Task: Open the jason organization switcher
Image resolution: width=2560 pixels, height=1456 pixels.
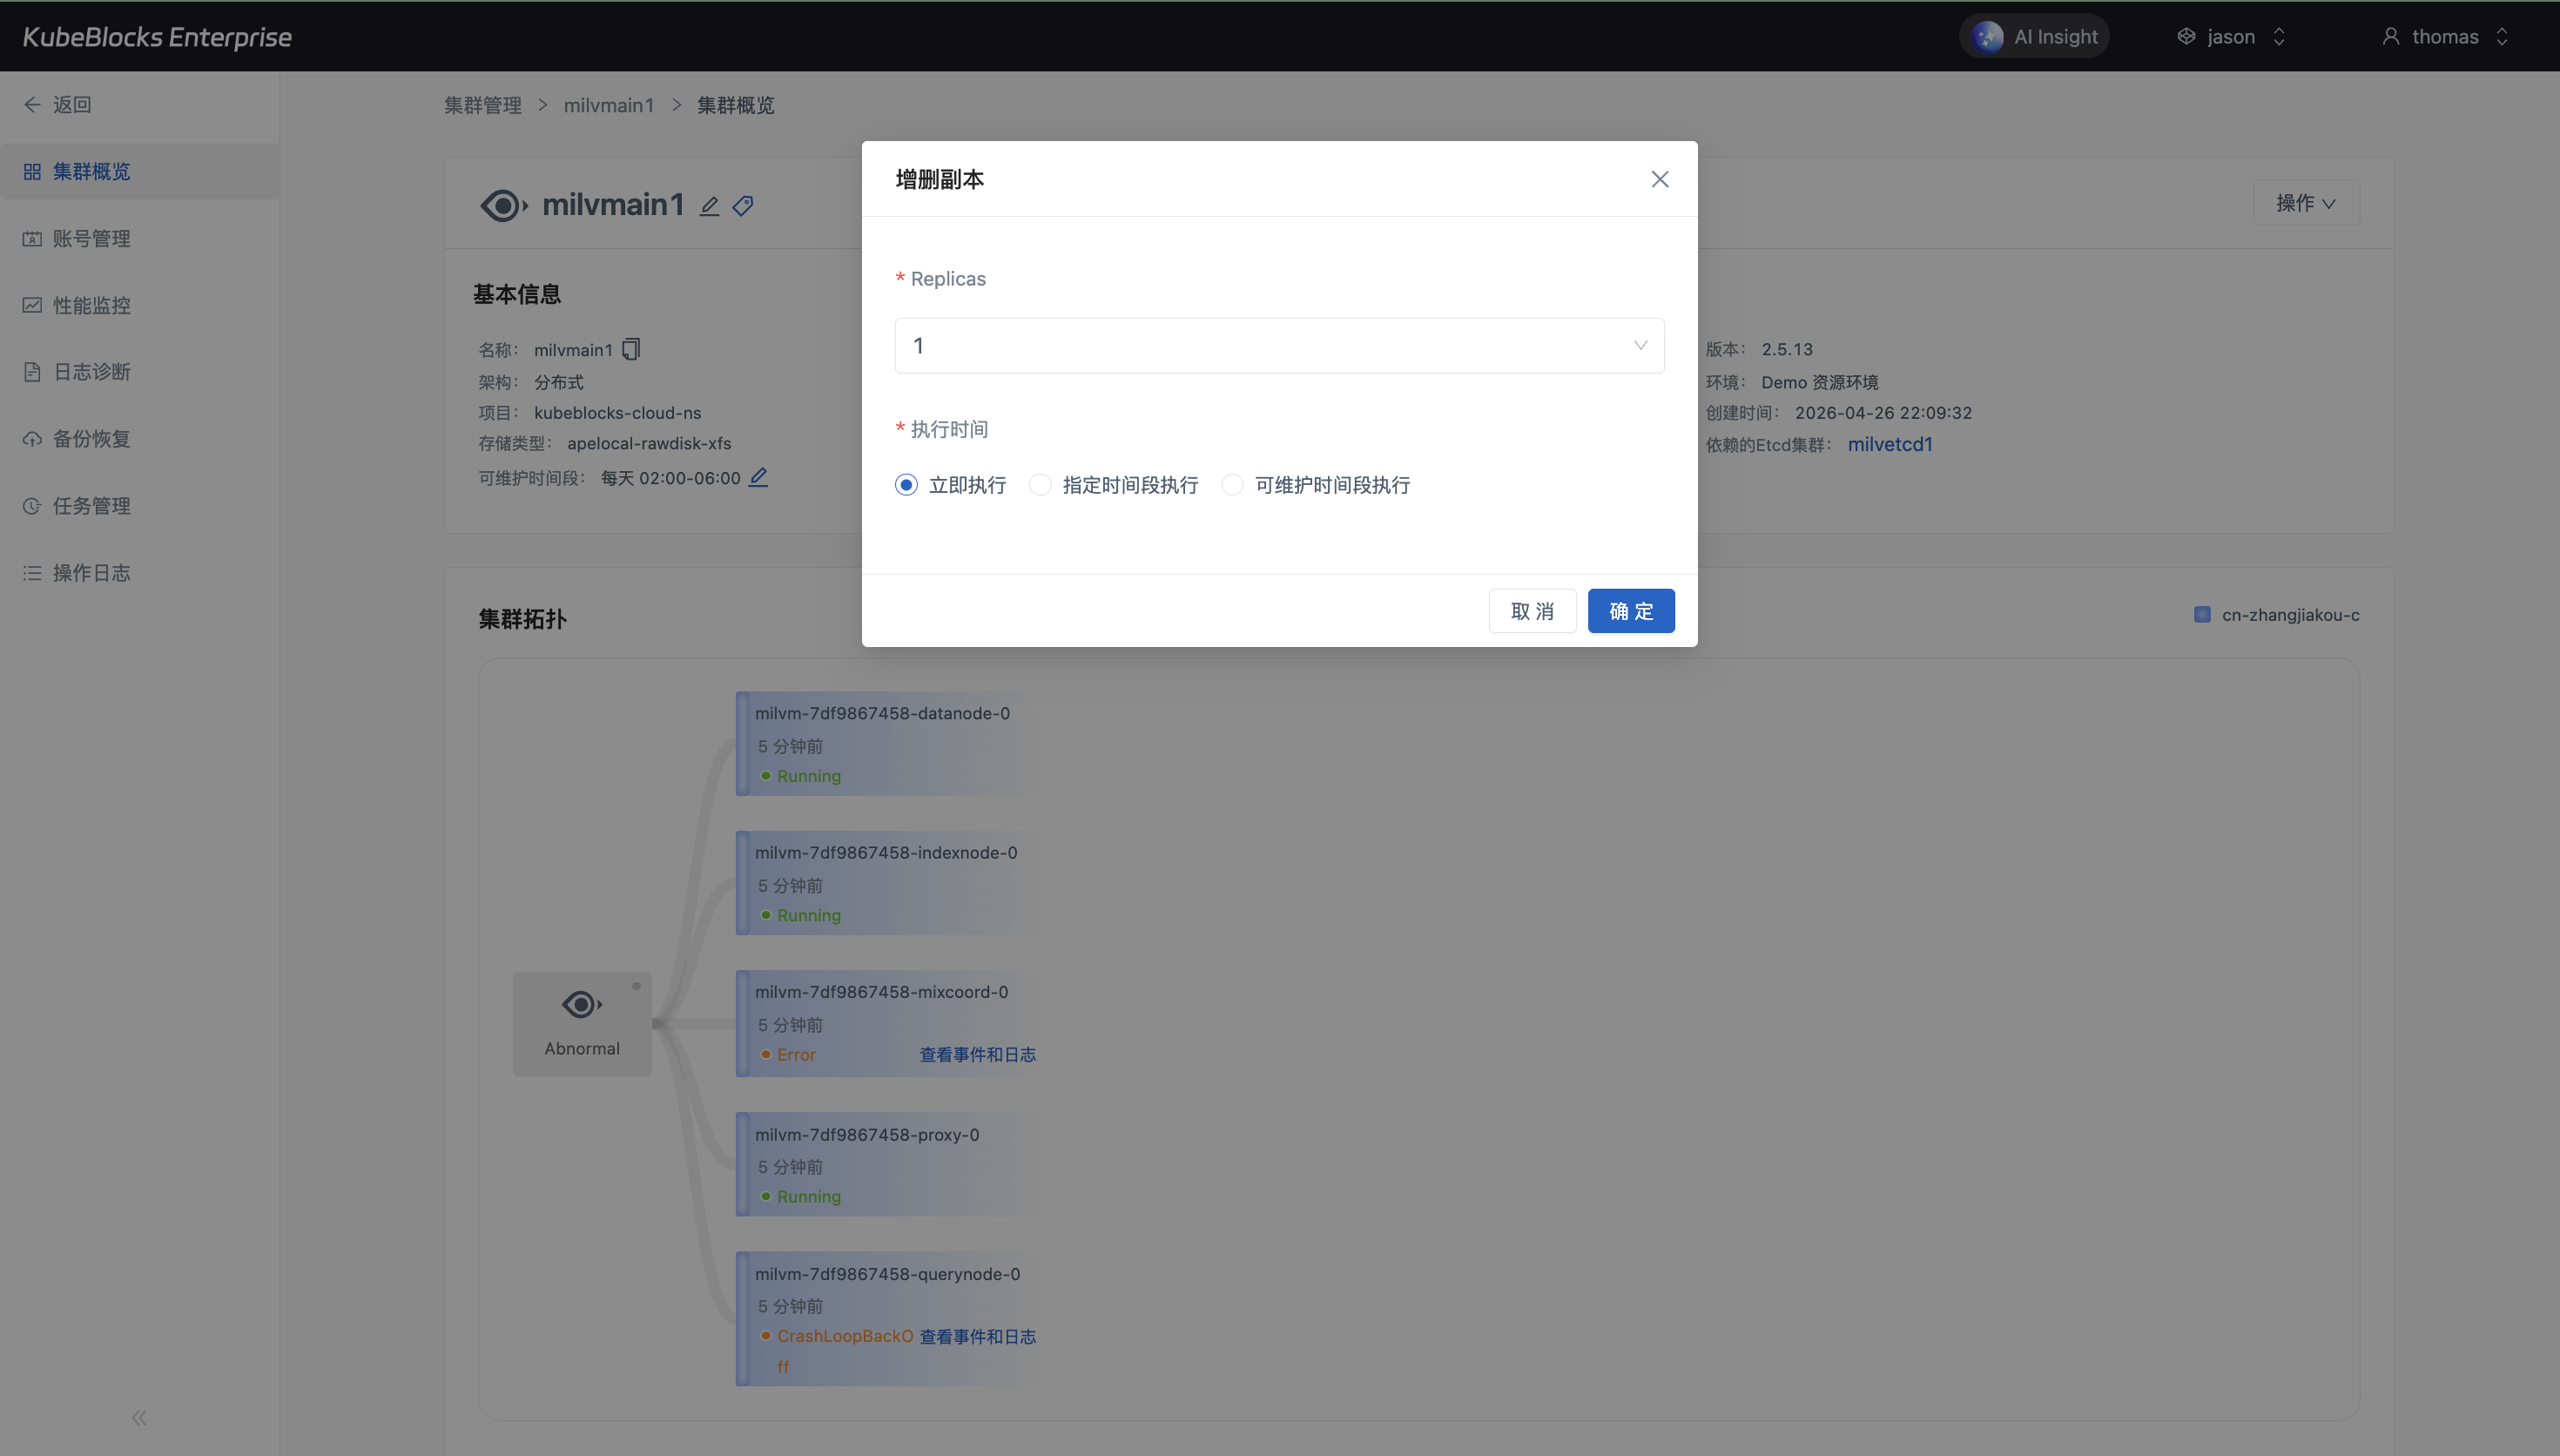Action: [2231, 37]
